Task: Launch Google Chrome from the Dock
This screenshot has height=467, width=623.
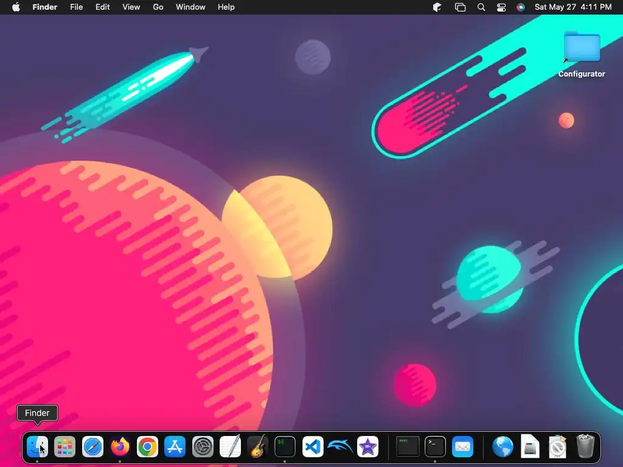Action: click(x=147, y=447)
